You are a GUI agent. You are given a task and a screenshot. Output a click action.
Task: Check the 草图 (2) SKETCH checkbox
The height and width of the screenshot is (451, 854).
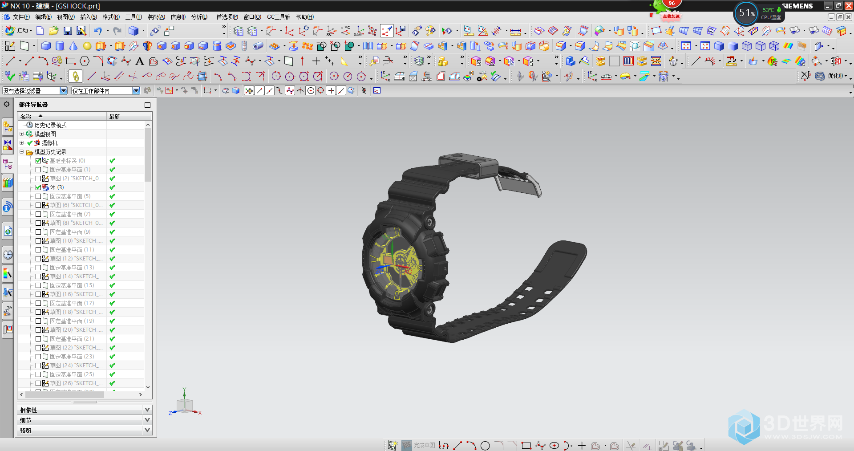[38, 179]
